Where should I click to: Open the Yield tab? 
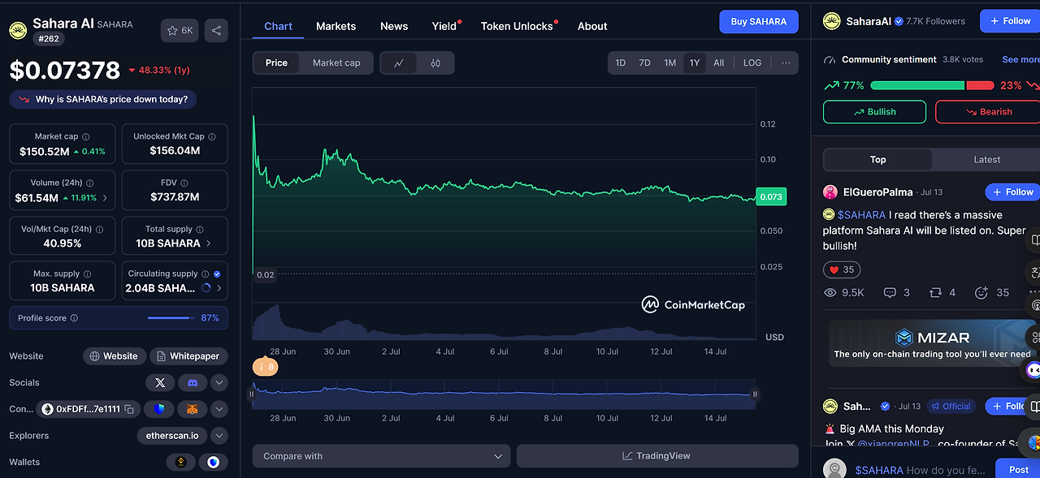444,26
